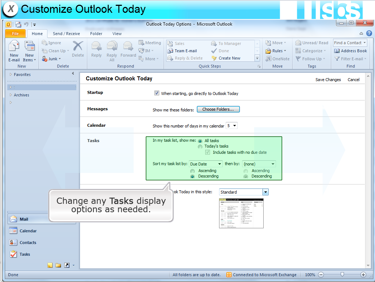Click the Cancel link
Image resolution: width=375 pixels, height=282 pixels.
click(353, 80)
